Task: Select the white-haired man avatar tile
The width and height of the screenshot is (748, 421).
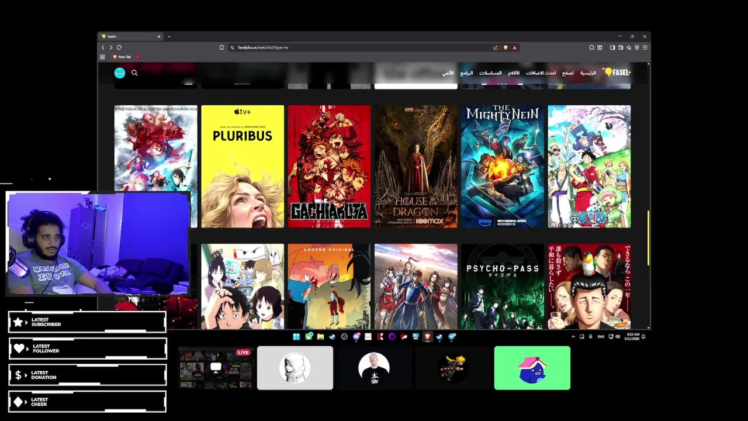Action: pos(374,368)
